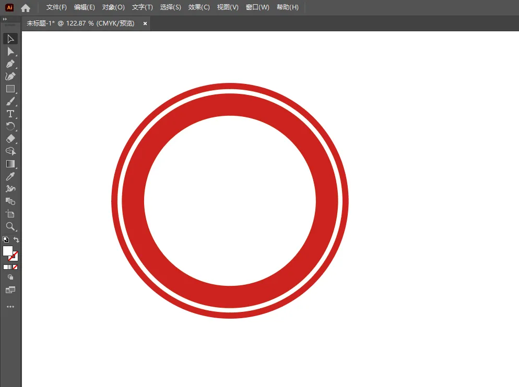
Task: Open the 文件(F) menu
Action: coord(56,7)
